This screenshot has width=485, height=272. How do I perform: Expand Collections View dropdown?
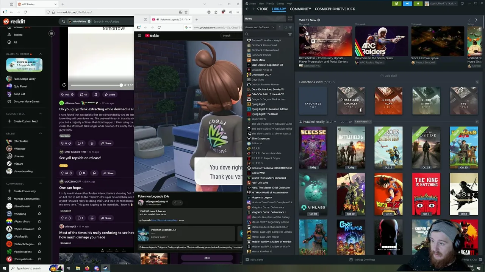334,82
